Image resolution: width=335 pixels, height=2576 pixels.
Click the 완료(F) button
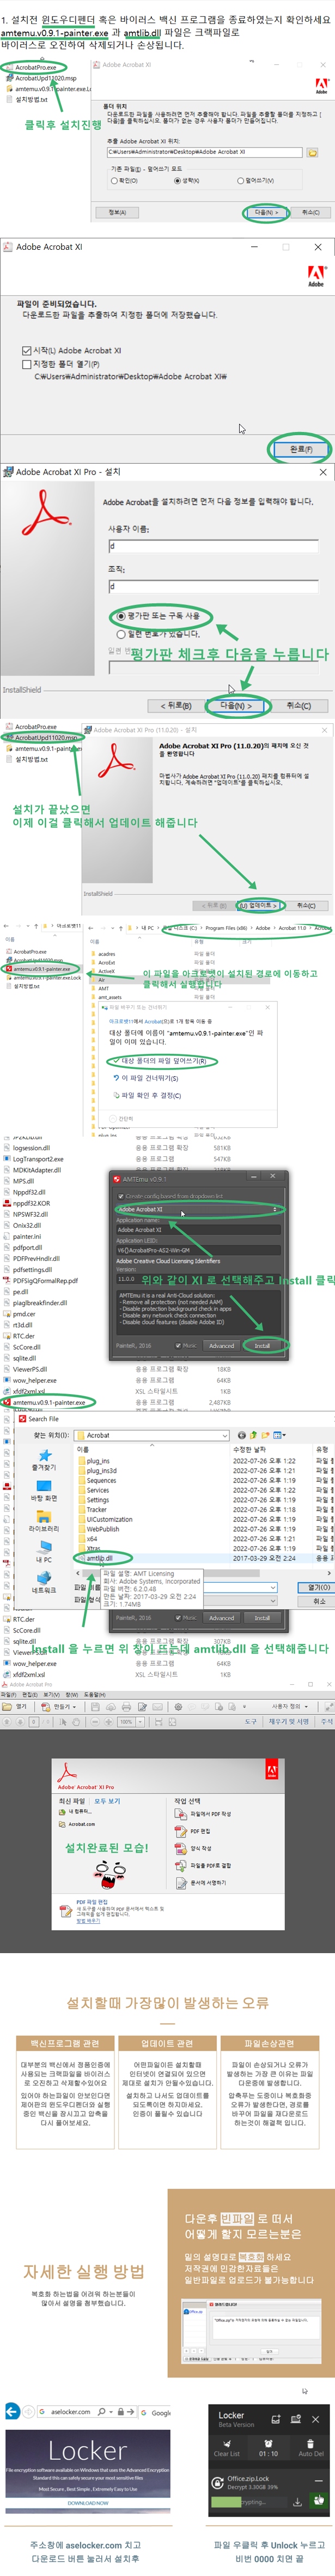click(300, 449)
